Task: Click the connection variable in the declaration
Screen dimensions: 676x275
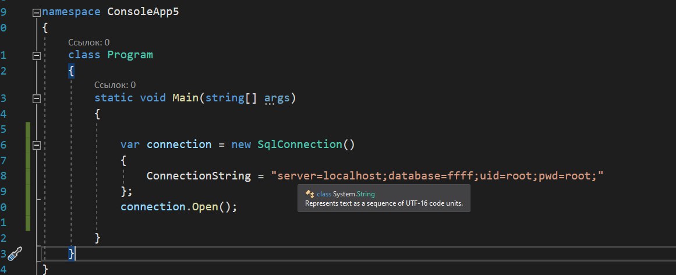Action: point(179,144)
